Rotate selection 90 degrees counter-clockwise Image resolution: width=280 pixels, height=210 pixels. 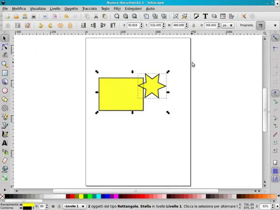(x=41, y=25)
